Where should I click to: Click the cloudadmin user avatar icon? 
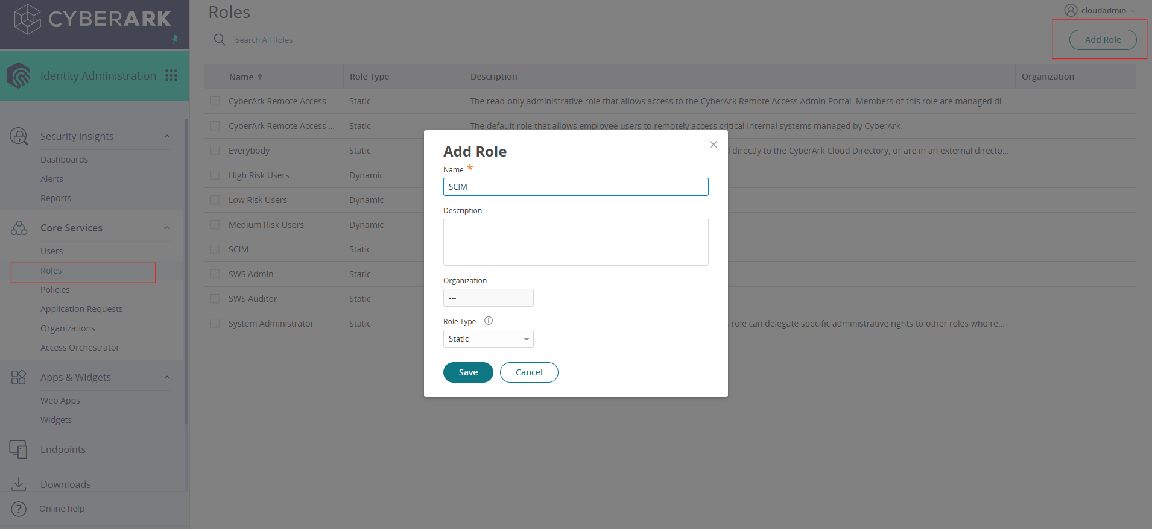pyautogui.click(x=1071, y=10)
